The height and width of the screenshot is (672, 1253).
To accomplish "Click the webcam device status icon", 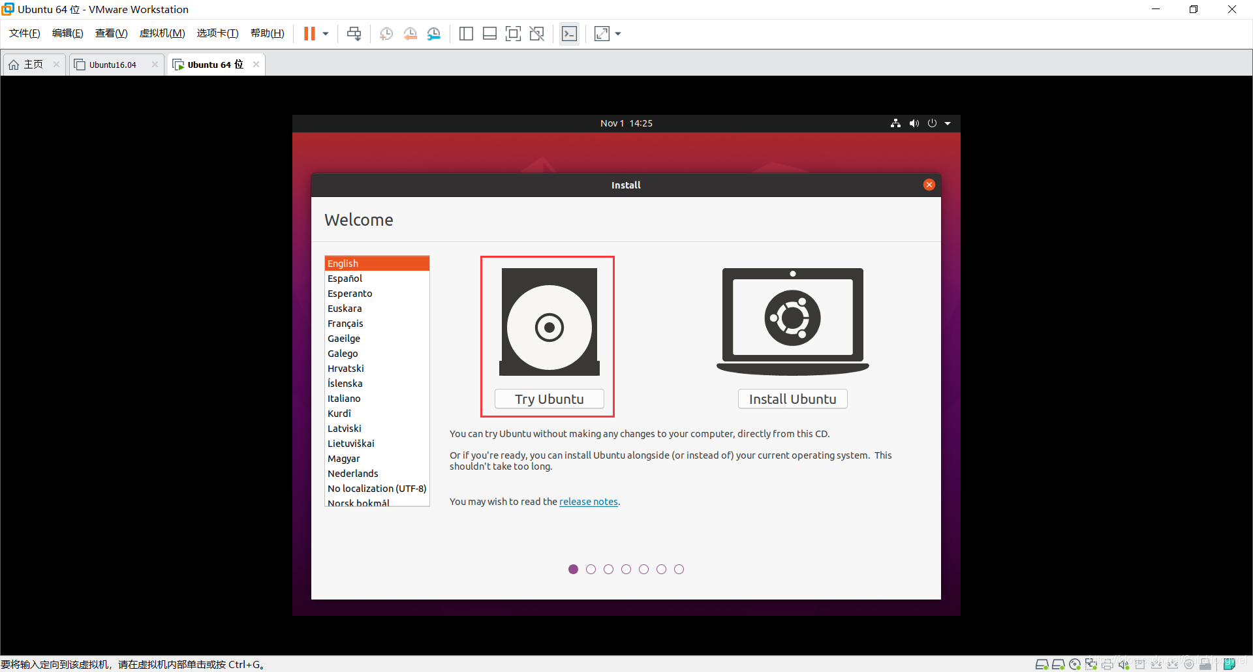I will (1189, 664).
